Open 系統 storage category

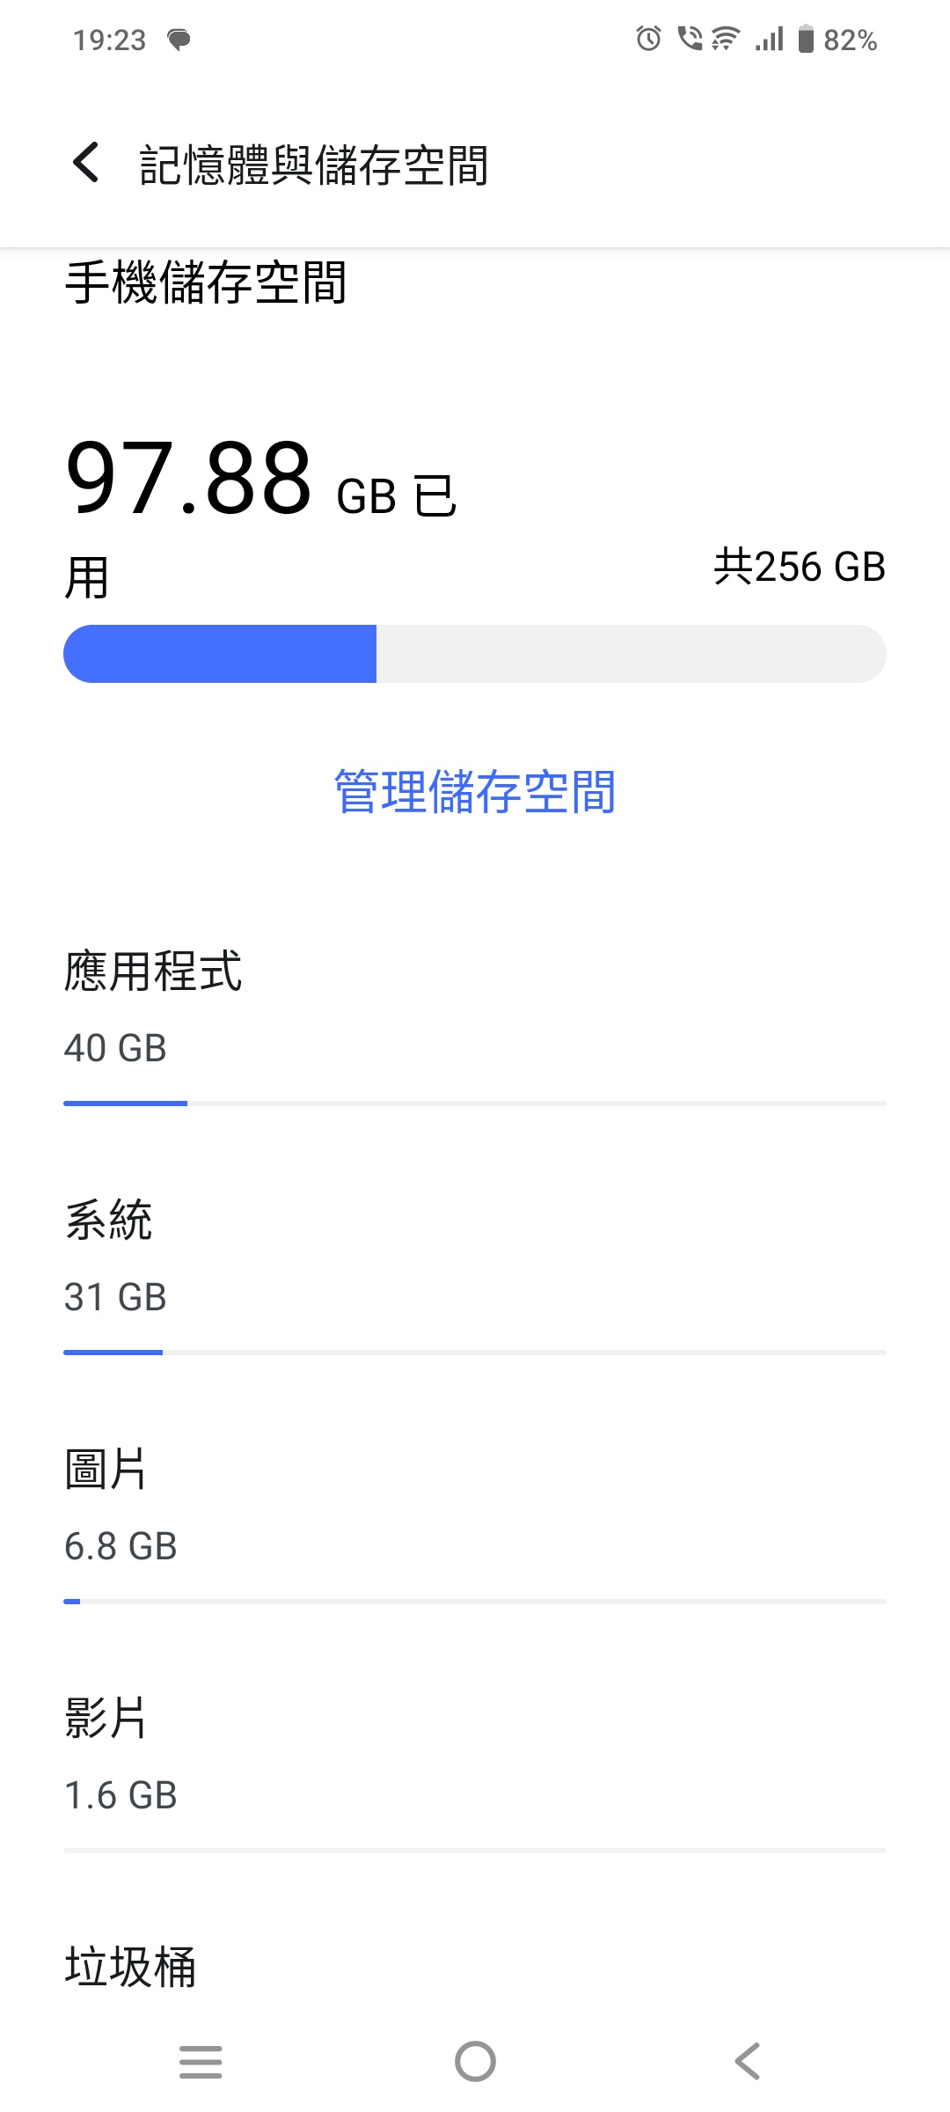pos(109,1221)
